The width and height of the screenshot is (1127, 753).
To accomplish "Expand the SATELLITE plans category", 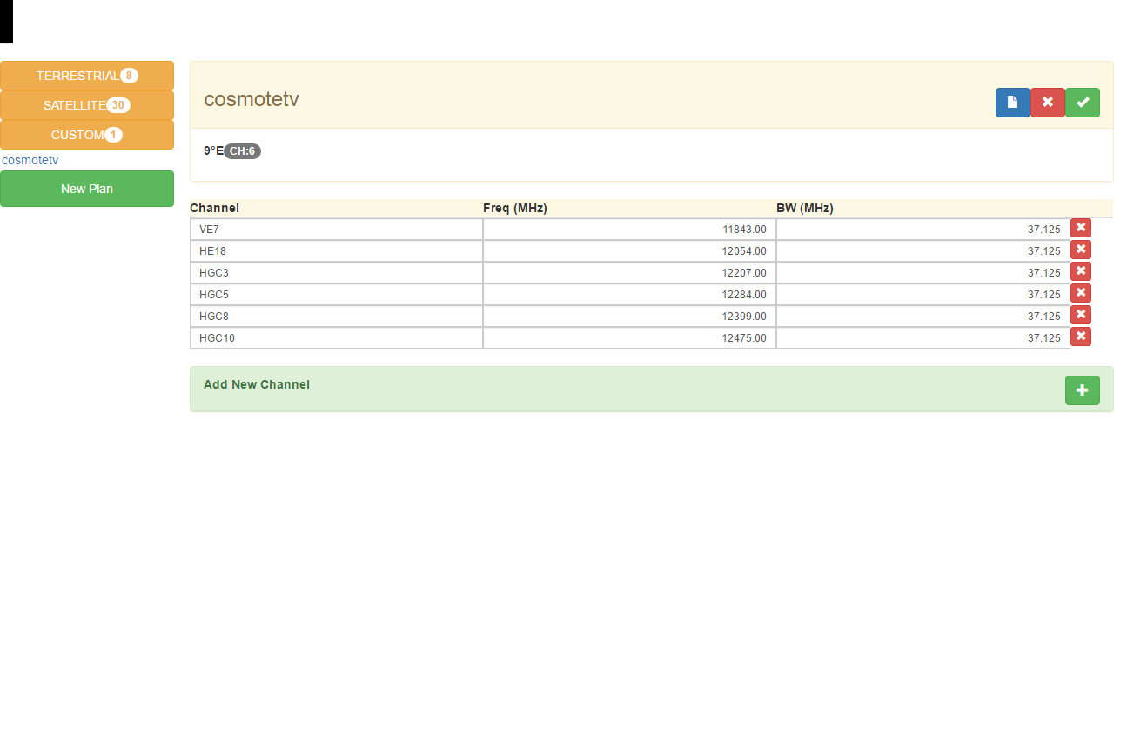I will [87, 105].
